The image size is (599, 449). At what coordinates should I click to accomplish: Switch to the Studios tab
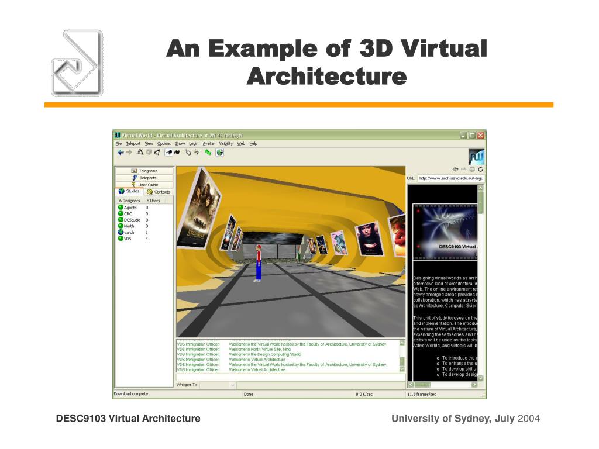129,191
